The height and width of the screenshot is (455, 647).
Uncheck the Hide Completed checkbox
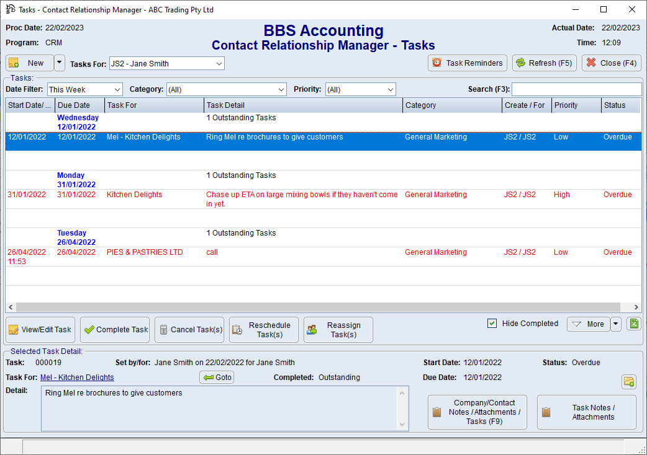click(x=492, y=323)
